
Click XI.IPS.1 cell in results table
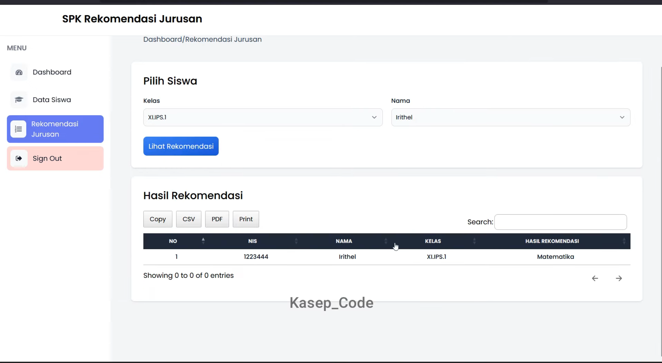[437, 257]
